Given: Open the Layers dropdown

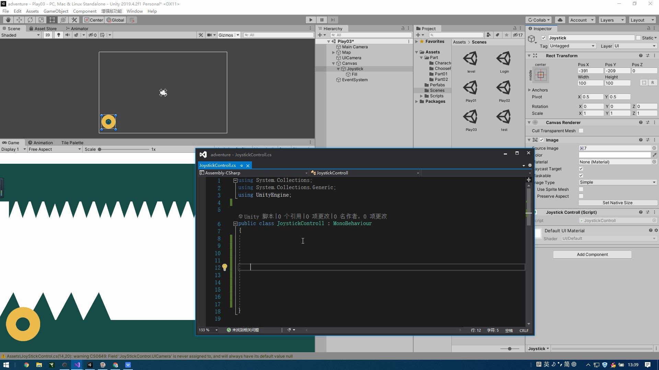Looking at the screenshot, I should click(612, 20).
